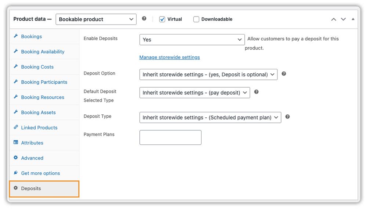The width and height of the screenshot is (367, 209).
Task: Click help icon beside Deposit Option
Action: (284, 74)
